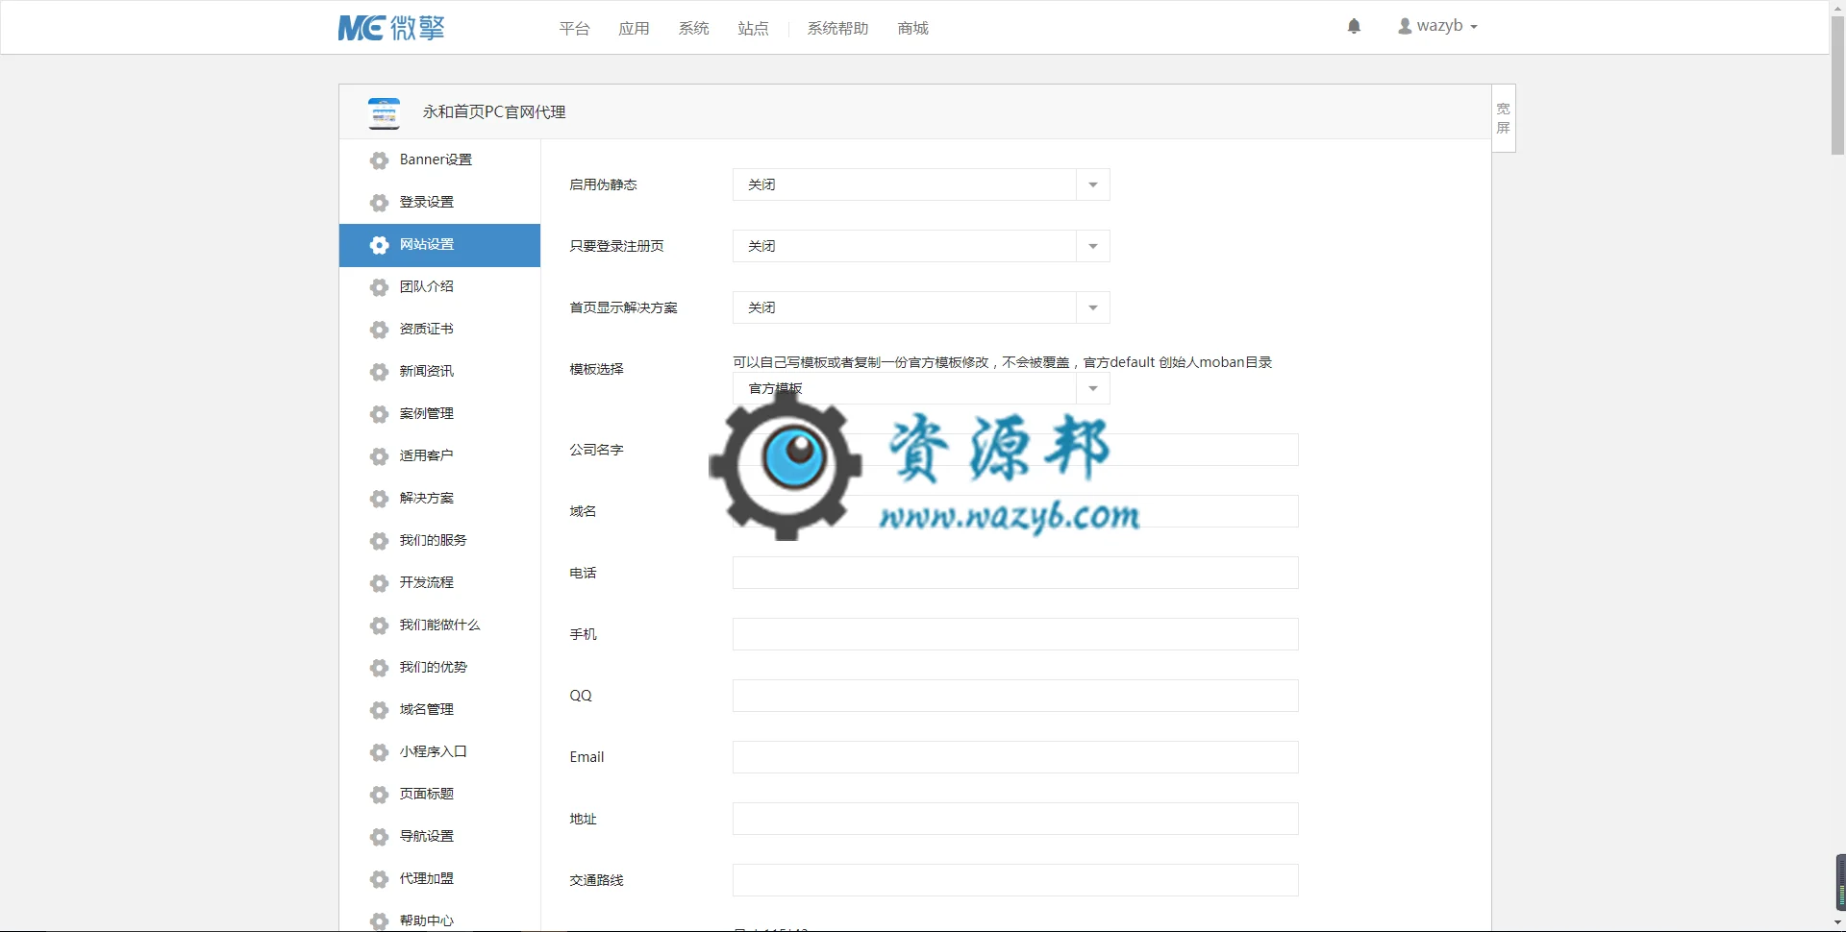
Task: Click the gear icon beside 我们的服务
Action: pos(380,541)
